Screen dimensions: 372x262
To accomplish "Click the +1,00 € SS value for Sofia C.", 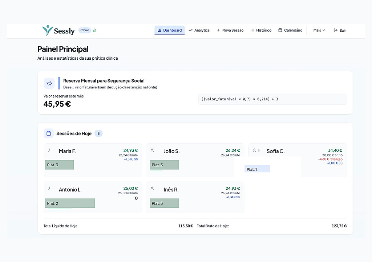I will 335,163.
